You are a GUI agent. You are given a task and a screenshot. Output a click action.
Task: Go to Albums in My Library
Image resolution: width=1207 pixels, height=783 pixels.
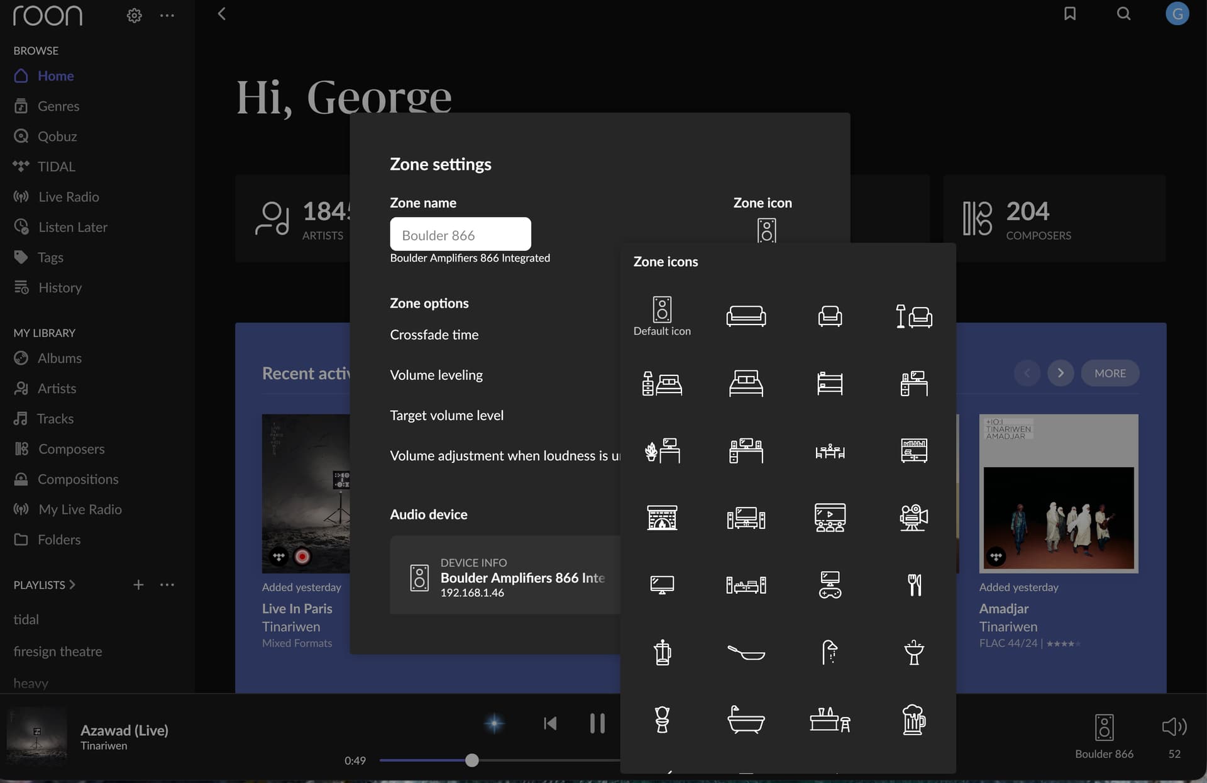[x=59, y=358]
